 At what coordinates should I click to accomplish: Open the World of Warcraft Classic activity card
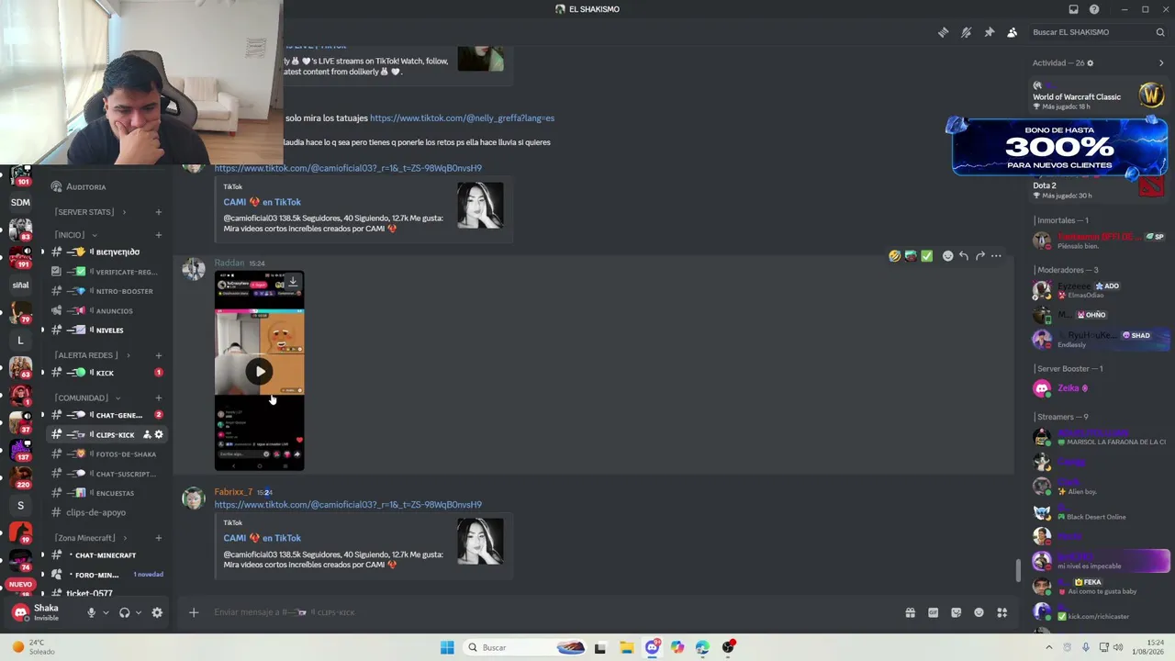(x=1098, y=96)
